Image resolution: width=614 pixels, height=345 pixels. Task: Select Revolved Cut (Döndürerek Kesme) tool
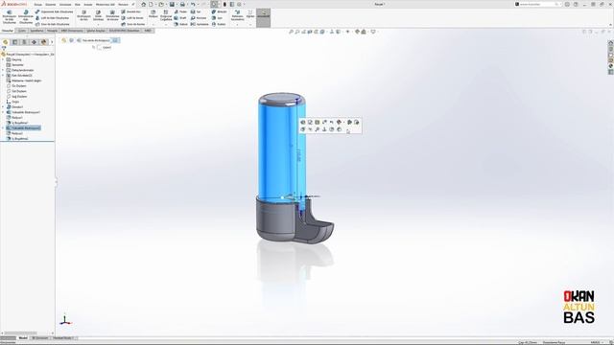coord(112,15)
